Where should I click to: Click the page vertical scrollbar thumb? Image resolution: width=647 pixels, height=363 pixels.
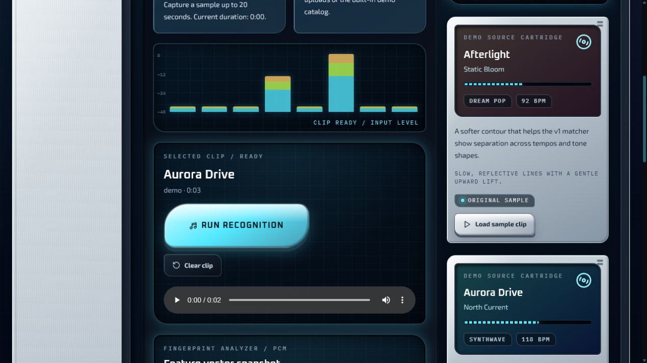point(644,119)
